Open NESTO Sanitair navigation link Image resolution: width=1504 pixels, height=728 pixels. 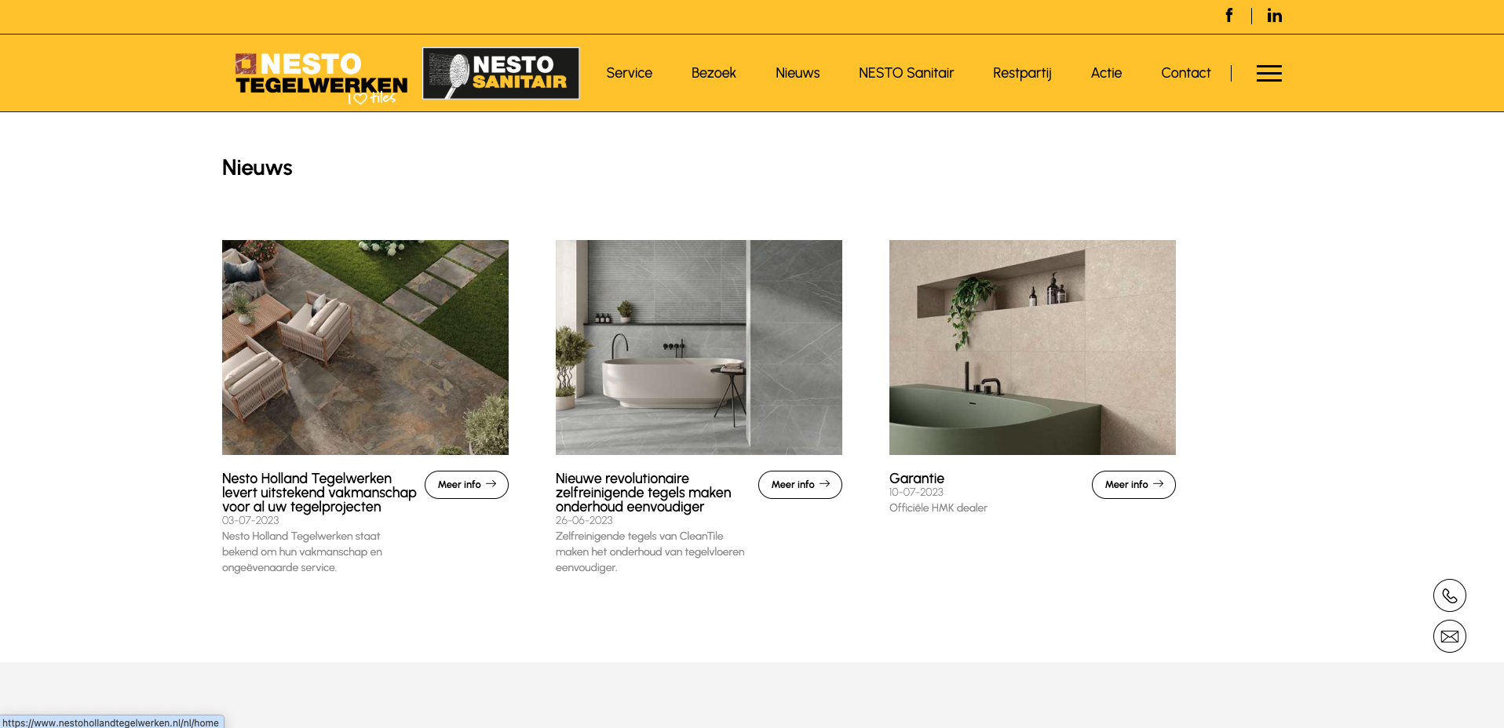point(906,73)
